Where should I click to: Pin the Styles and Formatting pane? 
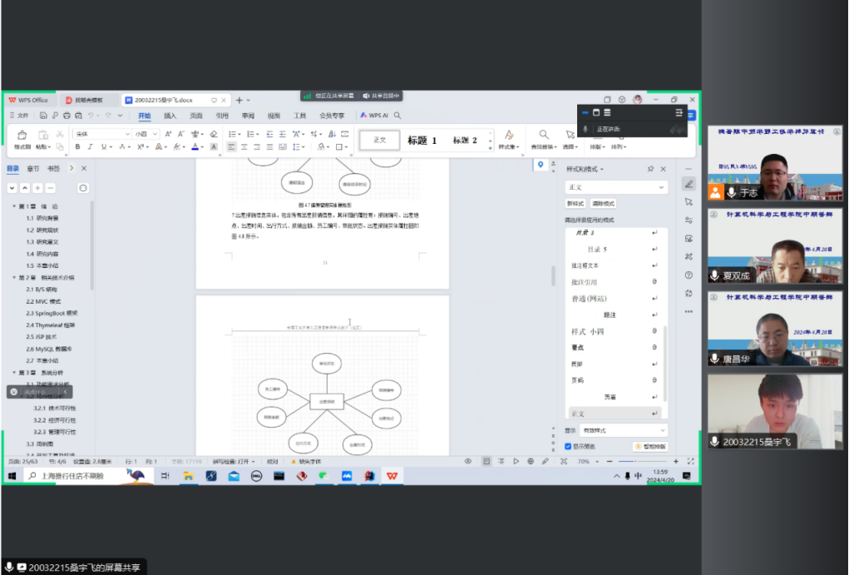650,169
